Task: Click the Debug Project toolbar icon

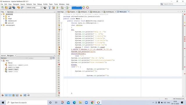Action: pos(62,8)
